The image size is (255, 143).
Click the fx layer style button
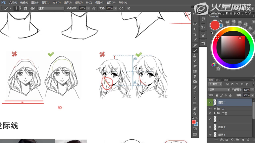pos(221,139)
